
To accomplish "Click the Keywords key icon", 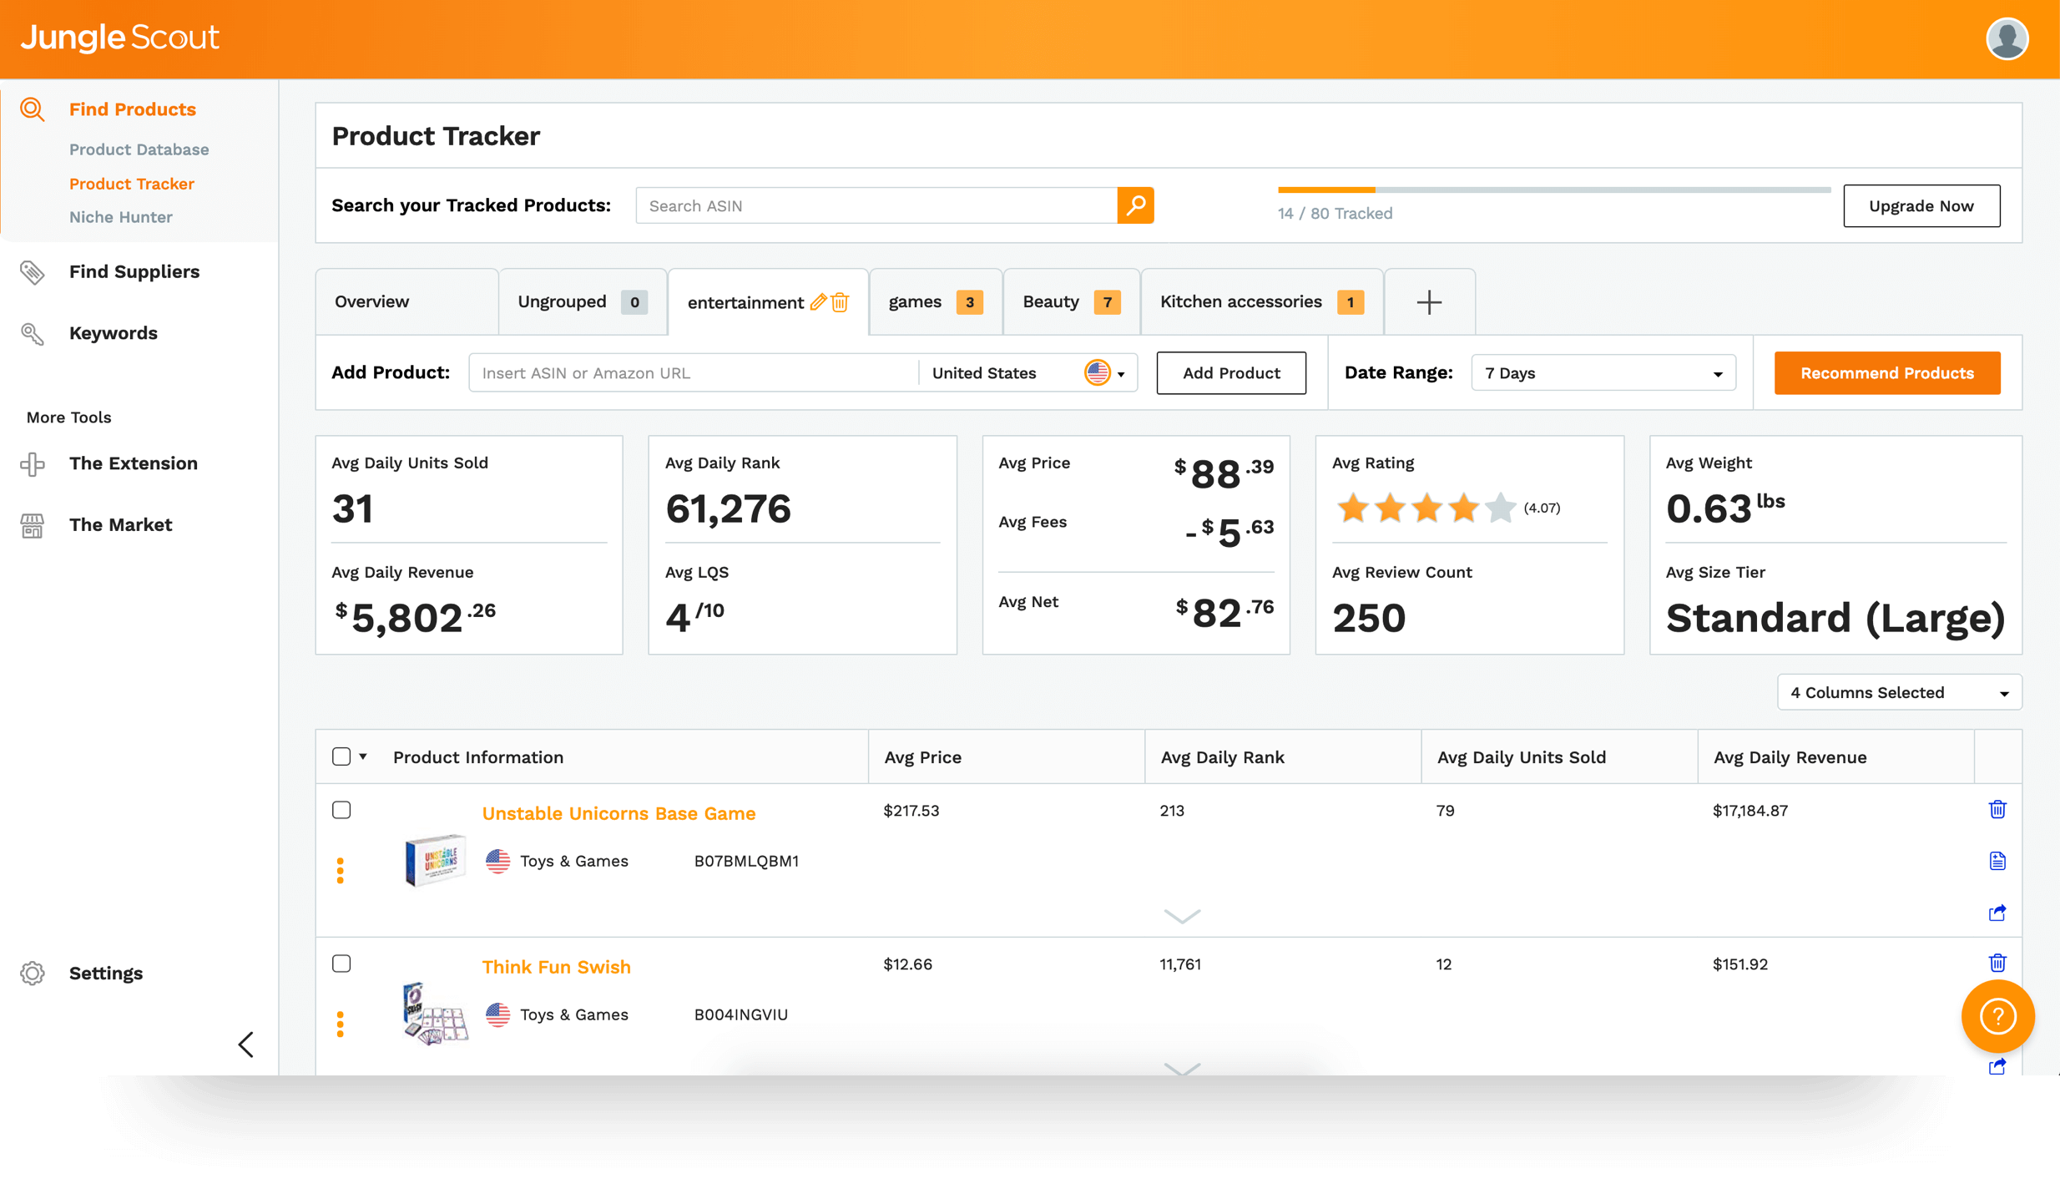I will click(32, 333).
